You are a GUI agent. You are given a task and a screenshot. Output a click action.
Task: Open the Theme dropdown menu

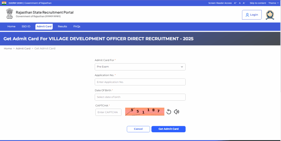pos(274,3)
